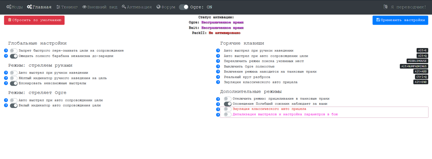Viewport: 432px width, 159px height.
Task: Click 'Реальный круг разброса' hotkey label
Action: (247, 77)
